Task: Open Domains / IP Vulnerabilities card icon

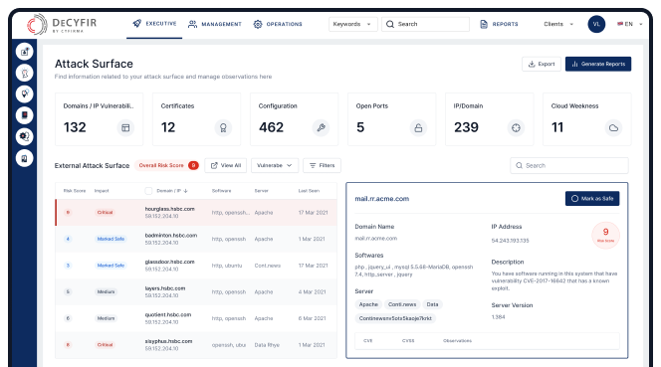Action: click(x=125, y=127)
